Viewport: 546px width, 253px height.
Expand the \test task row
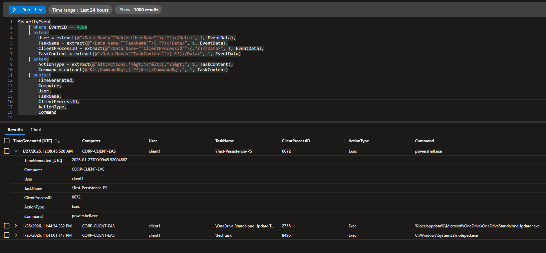click(x=16, y=235)
